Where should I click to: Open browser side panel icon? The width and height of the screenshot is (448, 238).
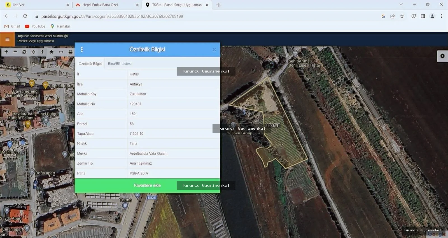423,16
